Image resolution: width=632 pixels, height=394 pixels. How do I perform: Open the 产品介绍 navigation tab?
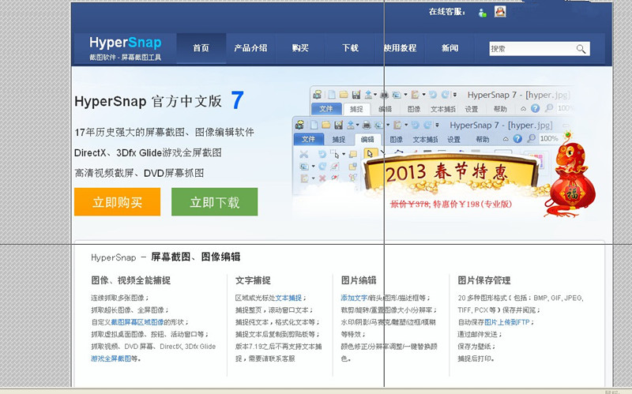250,48
